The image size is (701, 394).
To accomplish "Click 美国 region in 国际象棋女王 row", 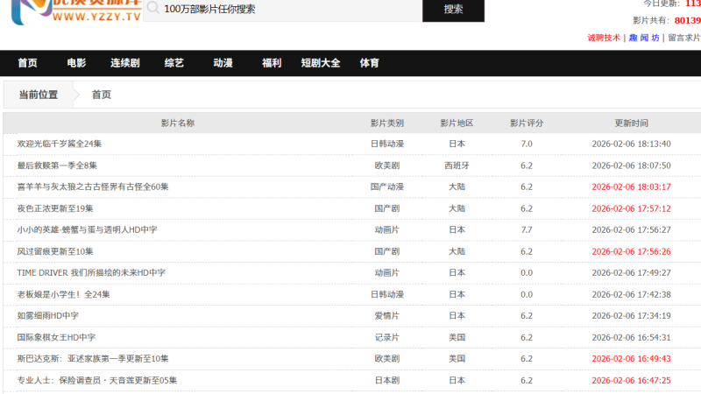I will click(x=457, y=337).
